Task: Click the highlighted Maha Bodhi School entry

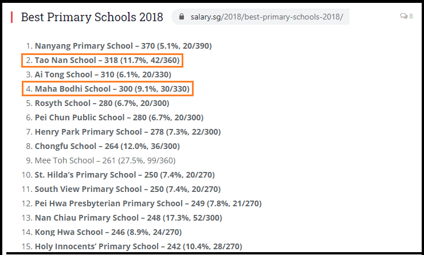Action: (113, 89)
